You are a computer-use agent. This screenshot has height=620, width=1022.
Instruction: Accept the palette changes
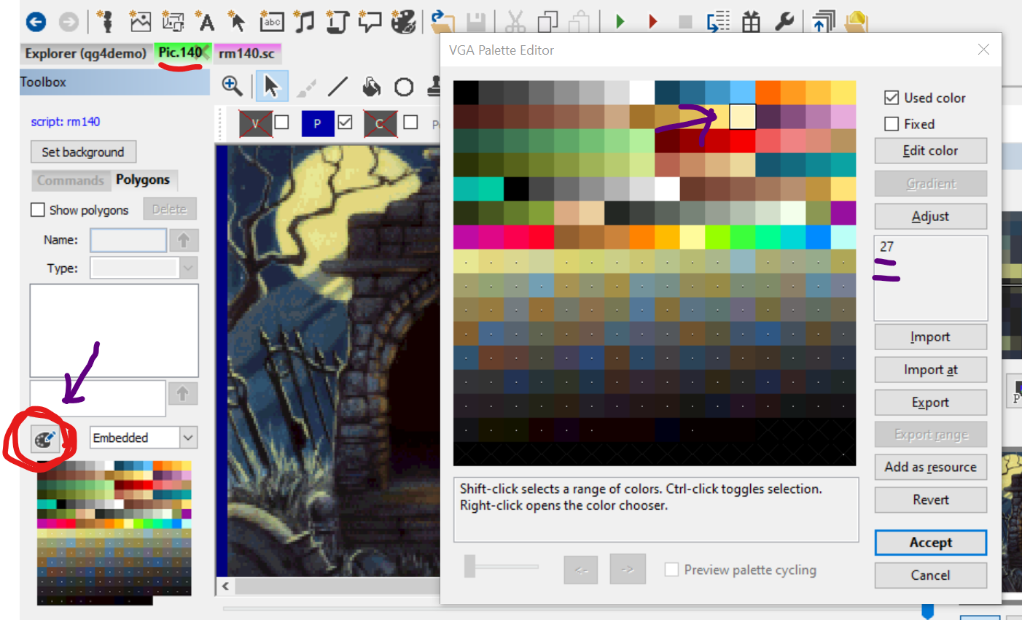931,543
